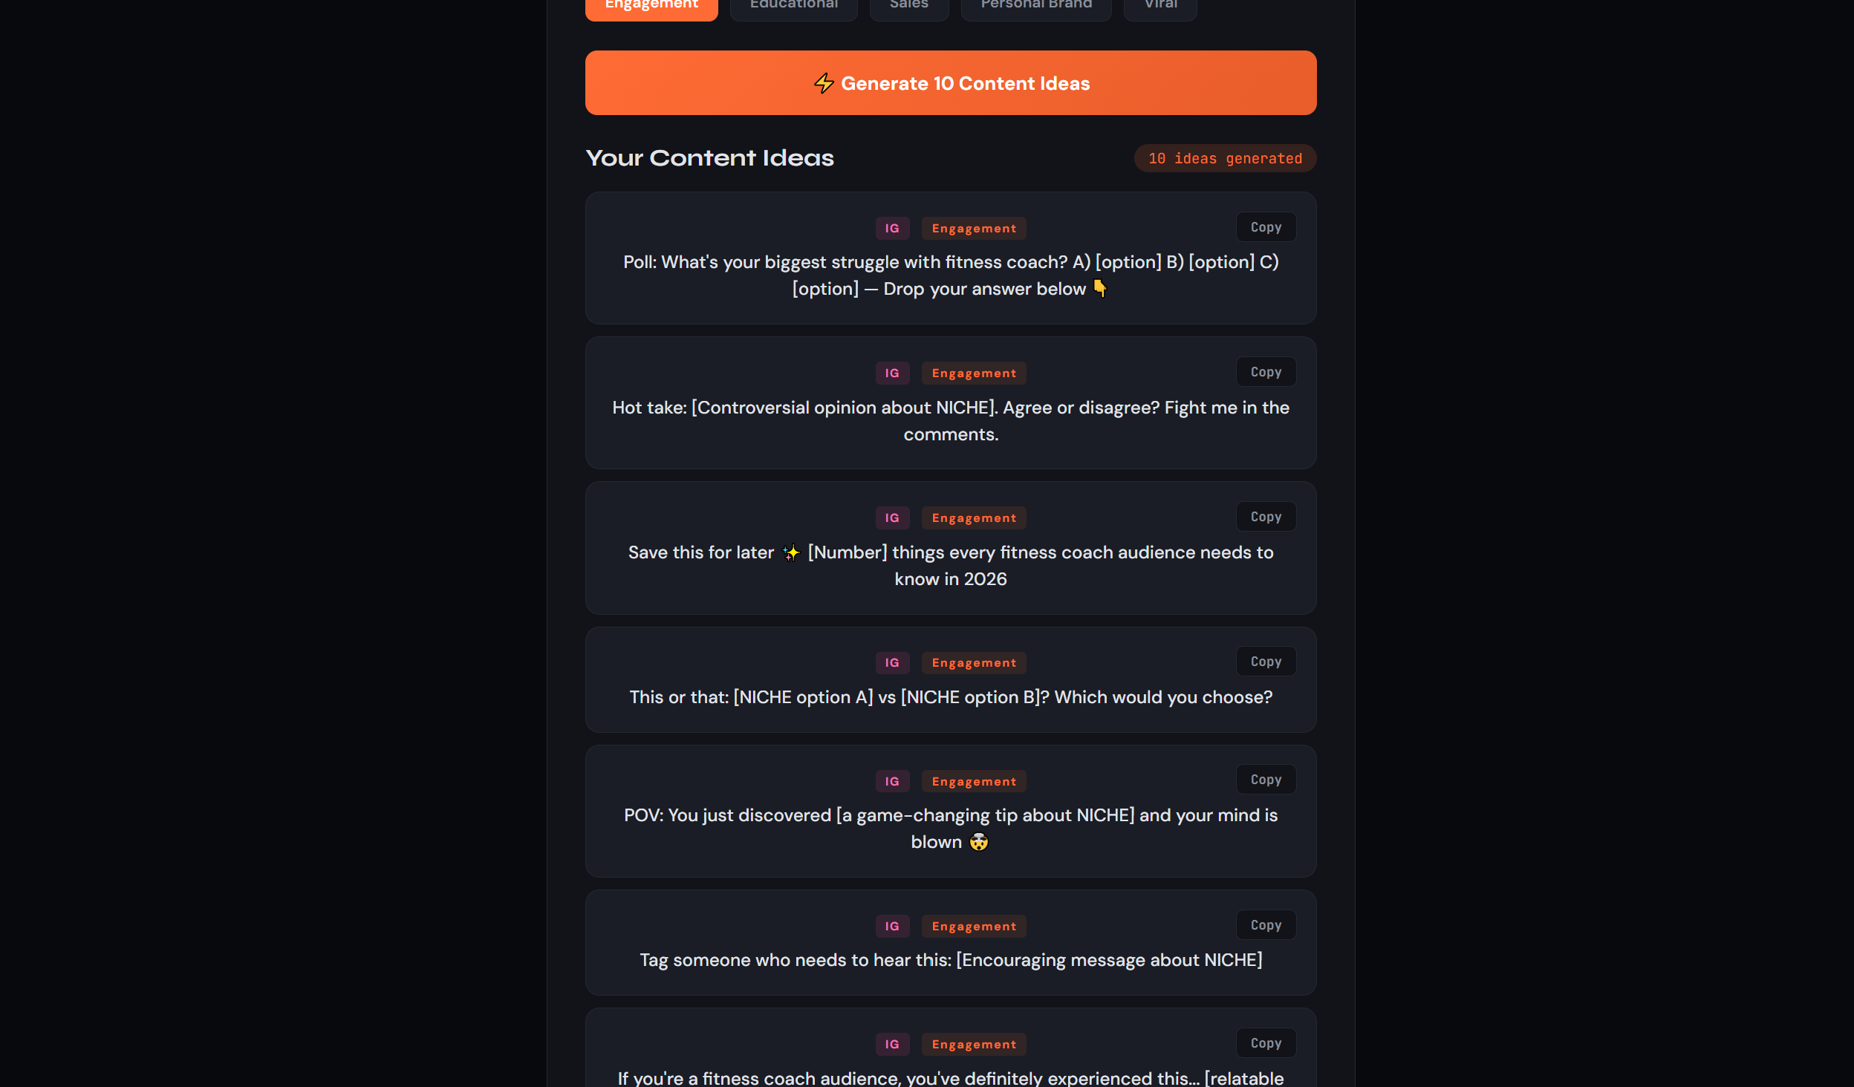Copy the fitness coach poll idea
Image resolution: width=1854 pixels, height=1087 pixels.
click(x=1265, y=226)
